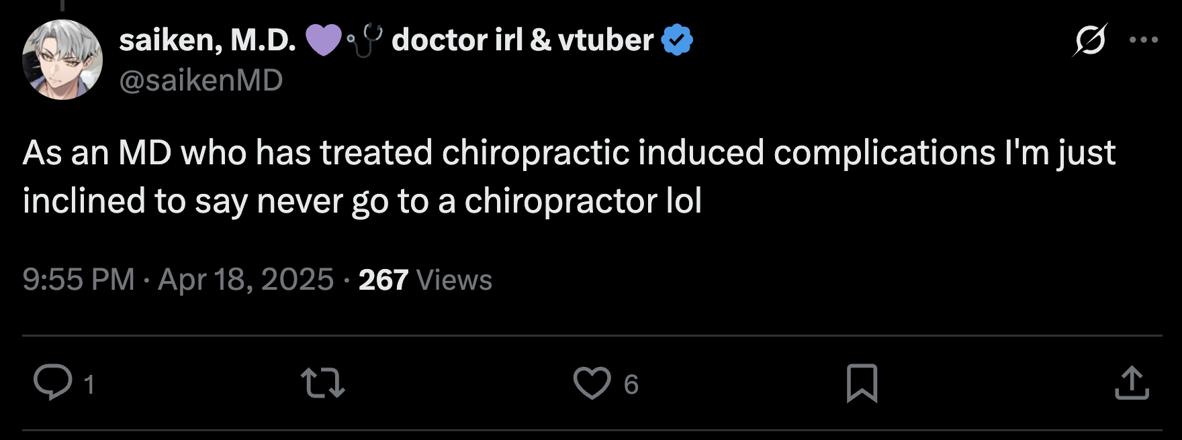1182x440 pixels.
Task: Open saiken's profile avatar picture
Action: coord(62,60)
